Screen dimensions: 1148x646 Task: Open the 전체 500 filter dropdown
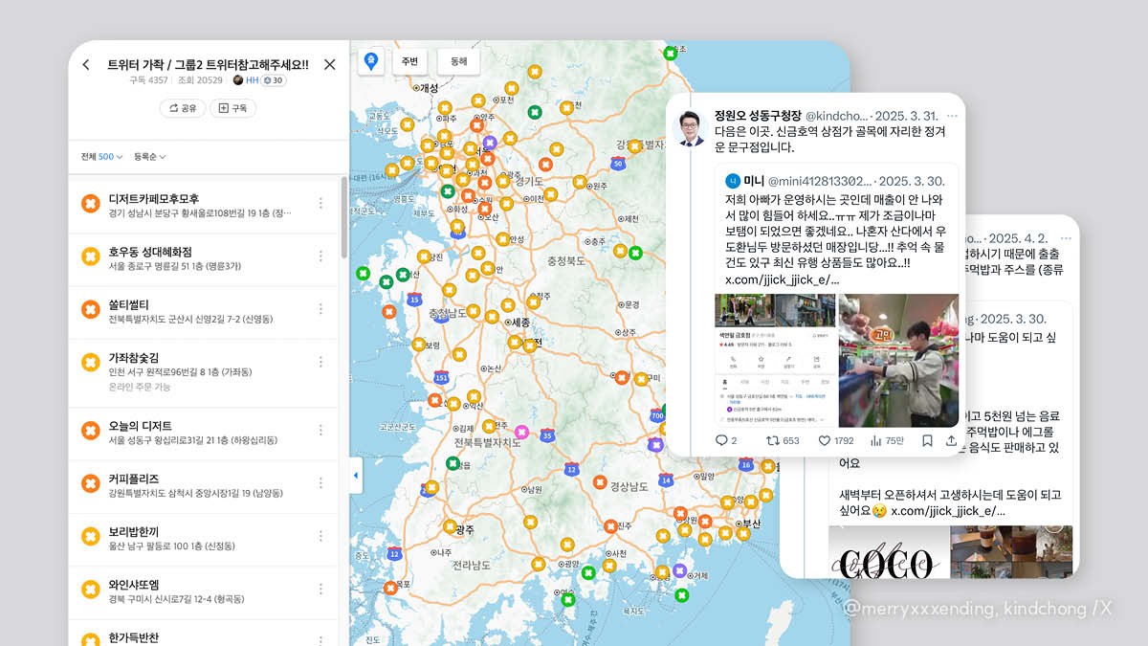[x=101, y=157]
